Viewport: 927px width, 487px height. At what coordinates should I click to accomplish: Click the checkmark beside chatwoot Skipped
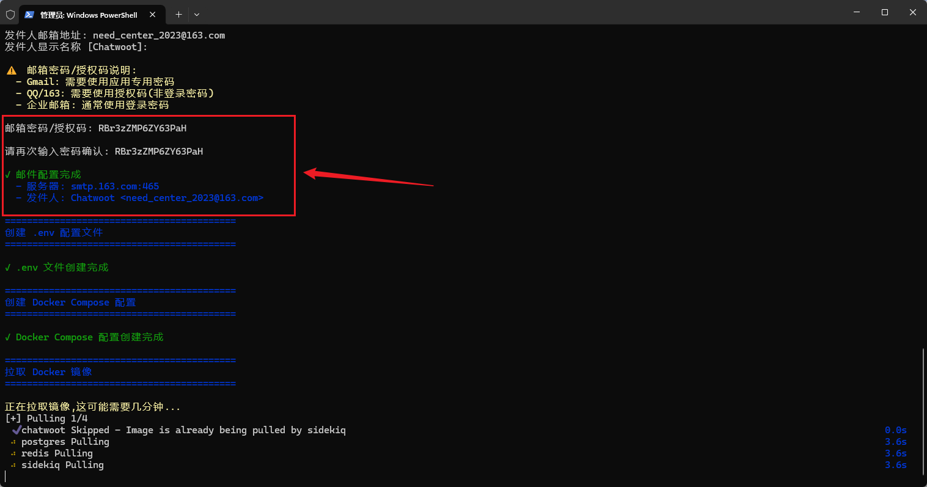pyautogui.click(x=16, y=430)
